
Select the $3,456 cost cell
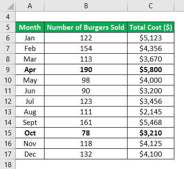151,101
